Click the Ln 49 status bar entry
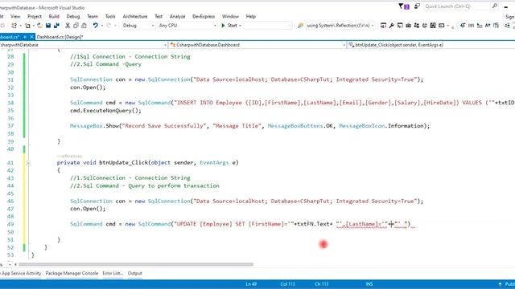Image resolution: width=515 pixels, height=289 pixels. [x=251, y=284]
